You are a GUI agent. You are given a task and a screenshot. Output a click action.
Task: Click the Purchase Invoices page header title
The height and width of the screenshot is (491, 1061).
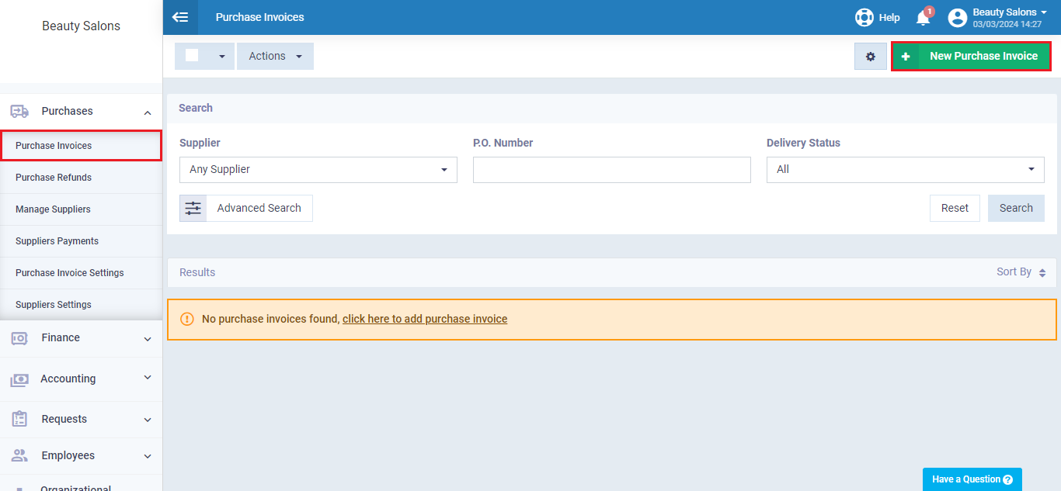[260, 17]
